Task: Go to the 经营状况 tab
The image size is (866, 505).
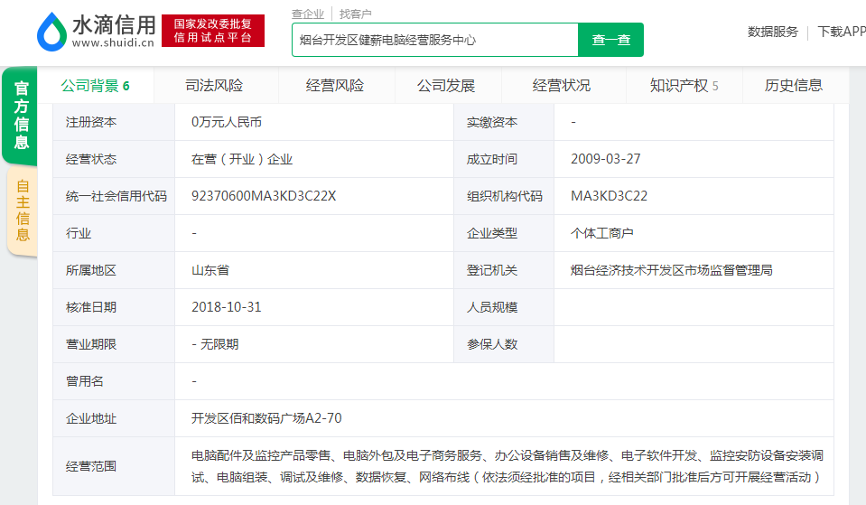Action: point(562,86)
